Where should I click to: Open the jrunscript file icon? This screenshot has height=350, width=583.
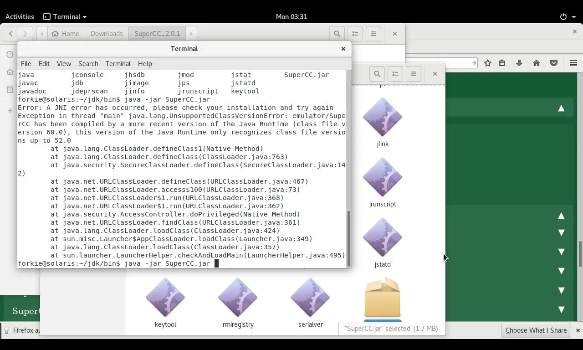[383, 177]
